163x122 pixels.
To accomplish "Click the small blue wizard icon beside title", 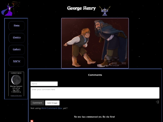I will (105, 11).
